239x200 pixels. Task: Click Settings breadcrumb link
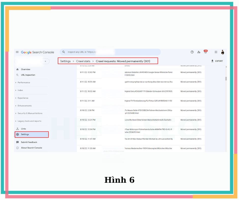(x=65, y=61)
